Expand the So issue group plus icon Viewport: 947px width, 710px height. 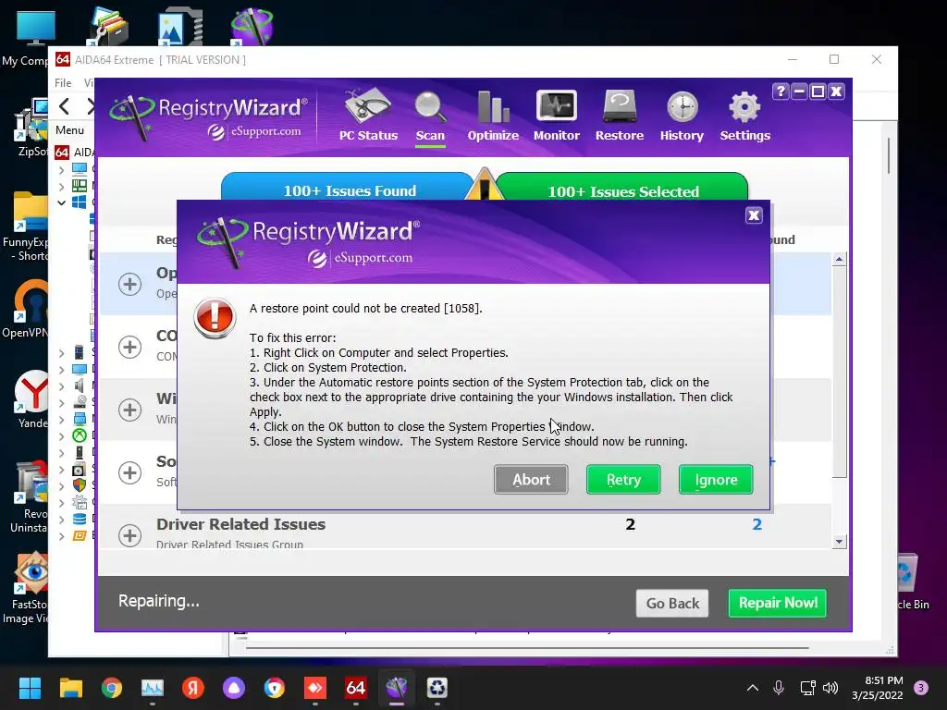pos(129,472)
